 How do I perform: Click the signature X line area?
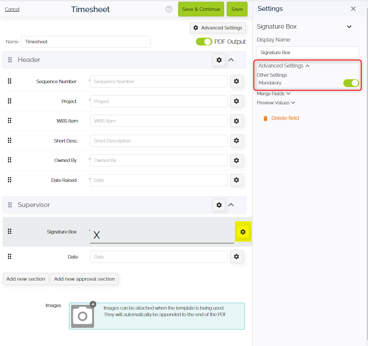click(x=162, y=234)
